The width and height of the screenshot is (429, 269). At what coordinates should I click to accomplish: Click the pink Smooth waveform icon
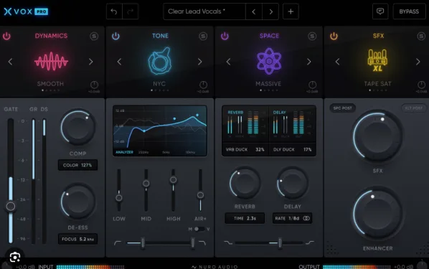(x=51, y=61)
